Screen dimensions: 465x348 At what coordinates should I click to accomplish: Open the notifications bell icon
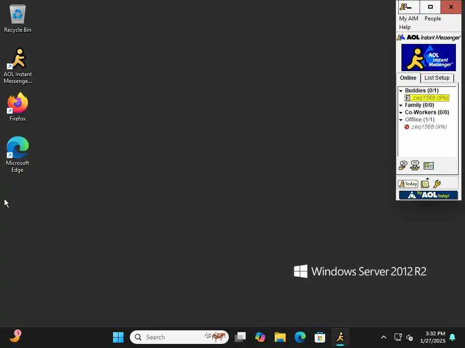[453, 337]
